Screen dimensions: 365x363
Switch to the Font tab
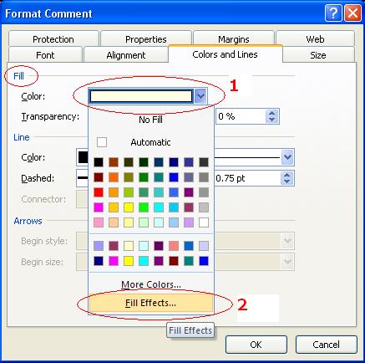point(45,55)
